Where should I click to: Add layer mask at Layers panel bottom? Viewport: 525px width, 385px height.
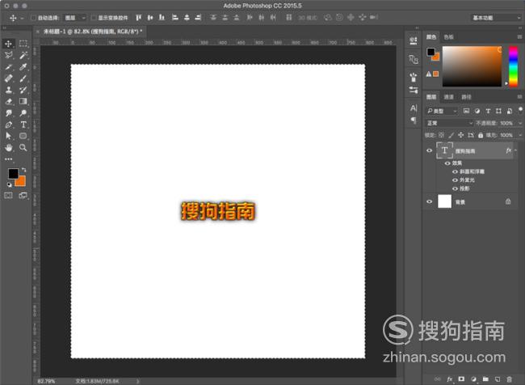point(461,379)
